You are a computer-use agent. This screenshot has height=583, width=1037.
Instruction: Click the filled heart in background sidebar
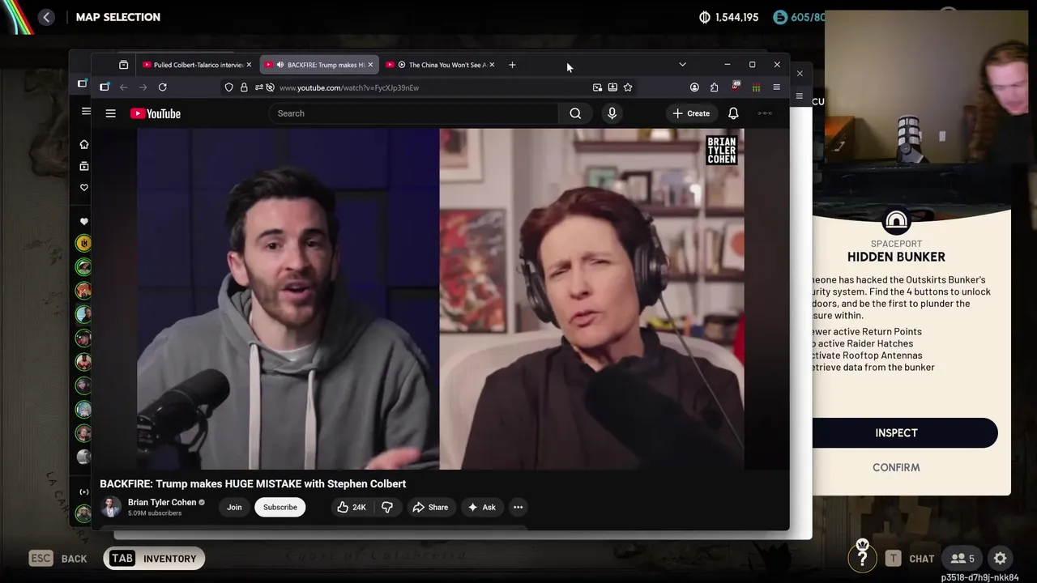84,221
